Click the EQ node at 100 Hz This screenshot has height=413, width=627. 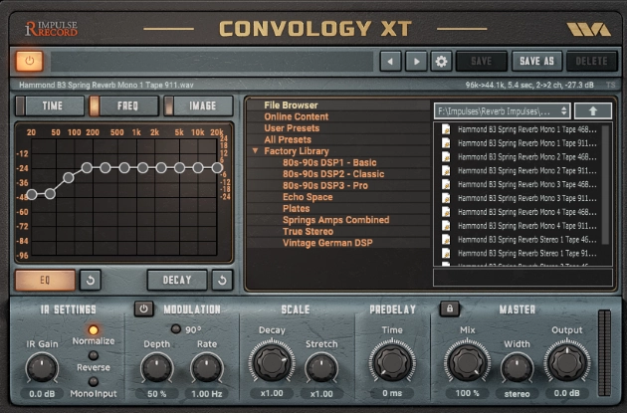point(69,177)
